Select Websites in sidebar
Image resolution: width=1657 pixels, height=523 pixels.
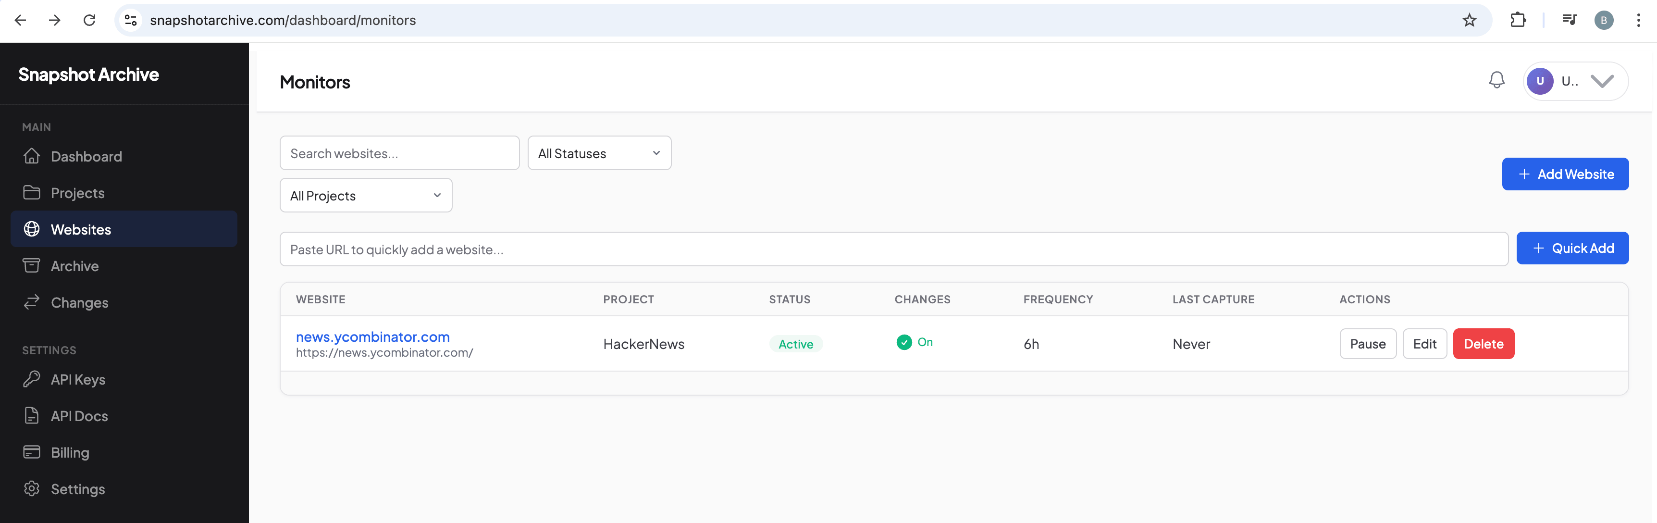tap(124, 229)
